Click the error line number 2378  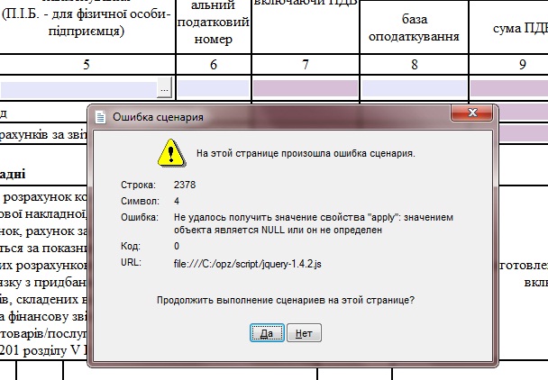coord(185,185)
